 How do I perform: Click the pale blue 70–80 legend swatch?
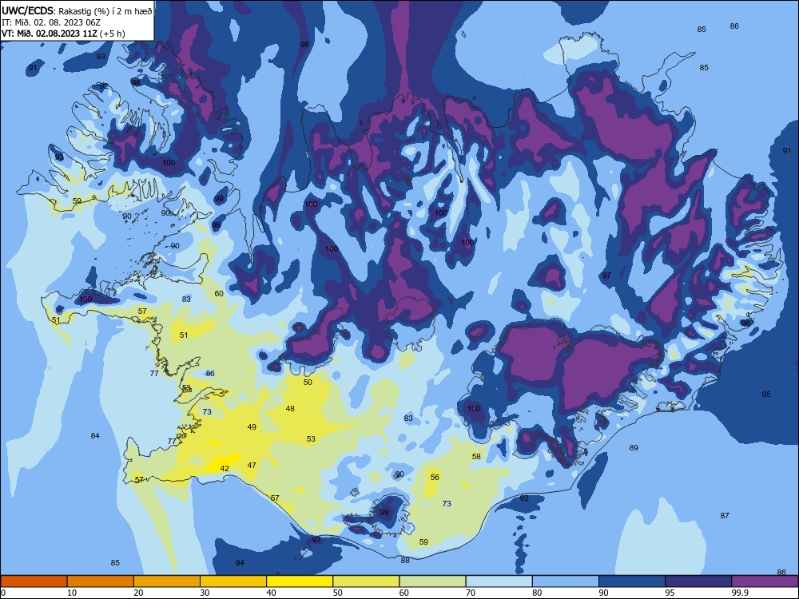(x=499, y=581)
